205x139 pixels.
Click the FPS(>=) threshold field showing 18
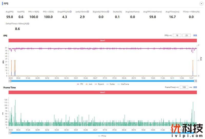(177, 35)
